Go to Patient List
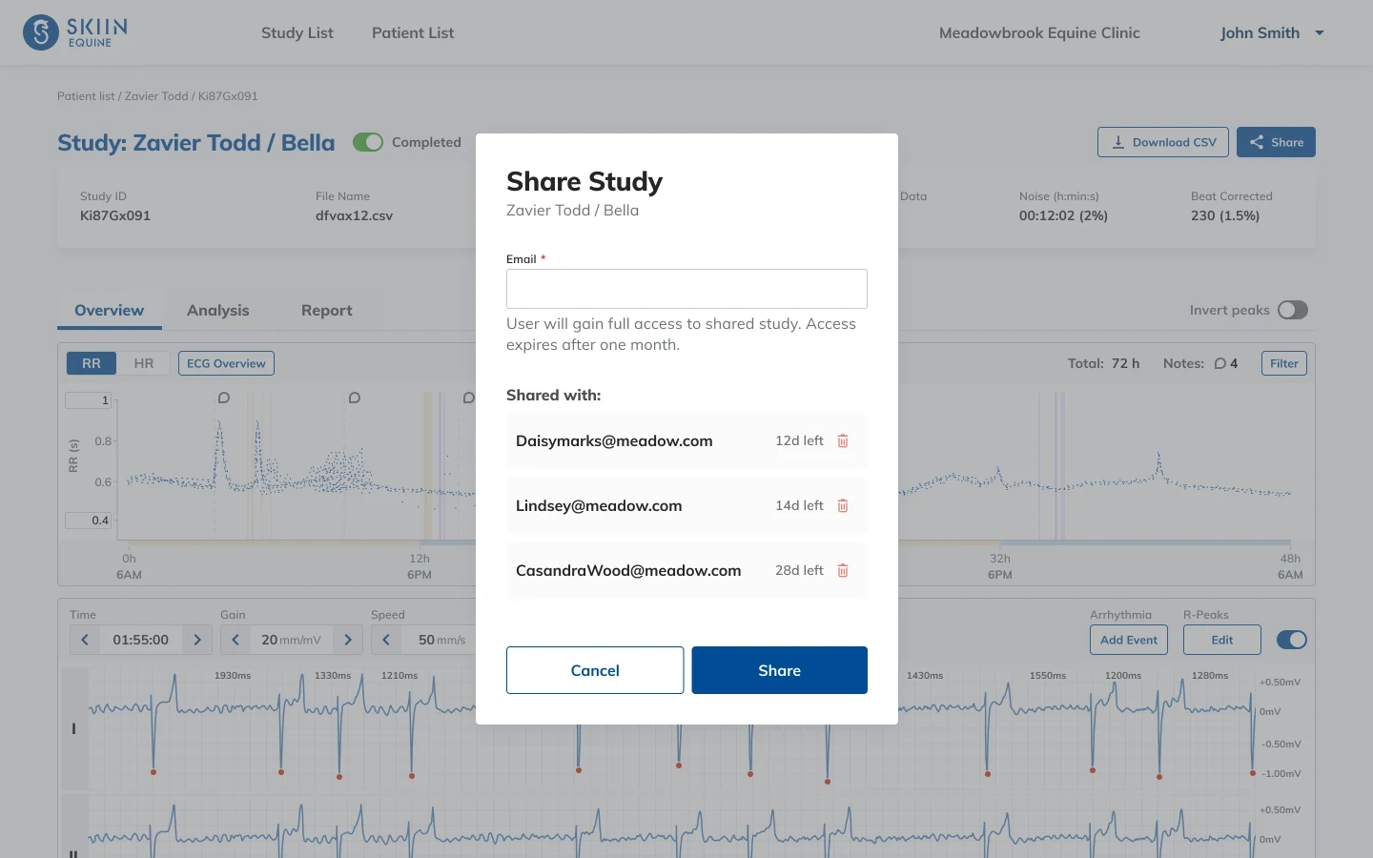Viewport: 1373px width, 858px height. [x=413, y=32]
